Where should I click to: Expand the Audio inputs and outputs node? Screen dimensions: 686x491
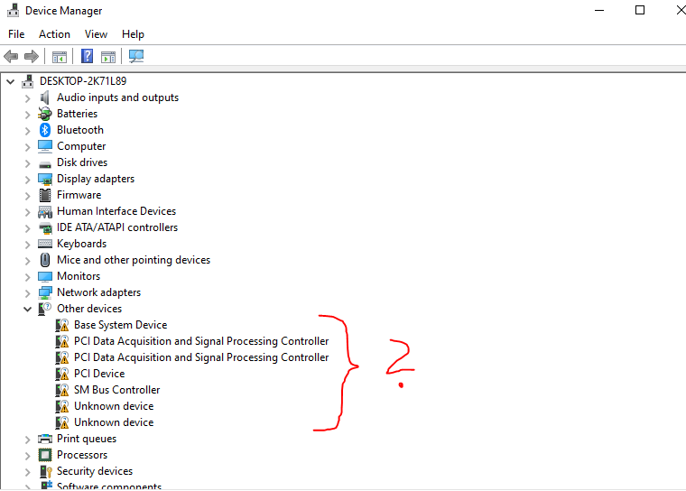click(28, 98)
